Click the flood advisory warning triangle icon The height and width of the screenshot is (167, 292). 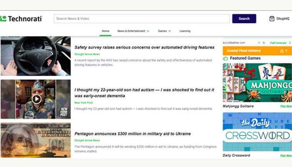(x=281, y=51)
